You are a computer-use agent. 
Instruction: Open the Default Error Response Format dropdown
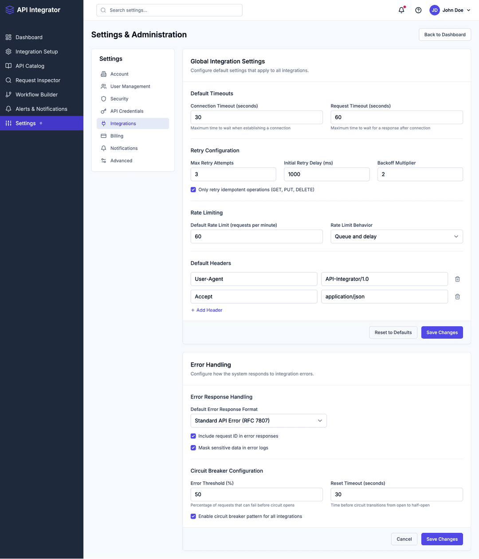point(259,420)
